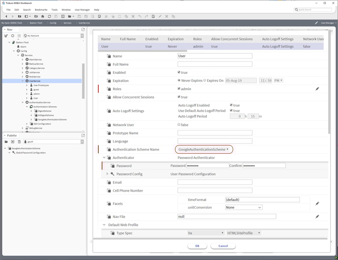The image size is (338, 260).
Task: Open the User Manager menu
Action: click(82, 10)
